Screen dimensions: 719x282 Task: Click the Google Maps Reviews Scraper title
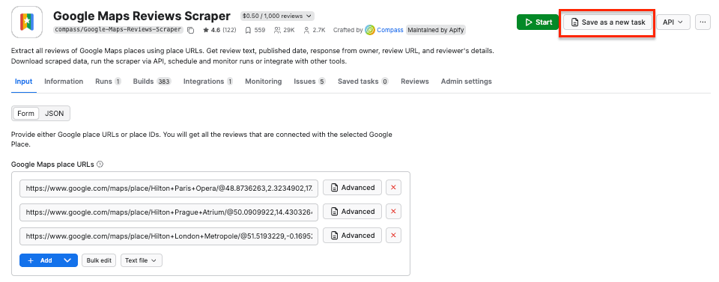click(142, 16)
